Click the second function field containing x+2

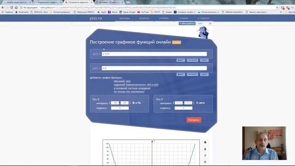154,68
